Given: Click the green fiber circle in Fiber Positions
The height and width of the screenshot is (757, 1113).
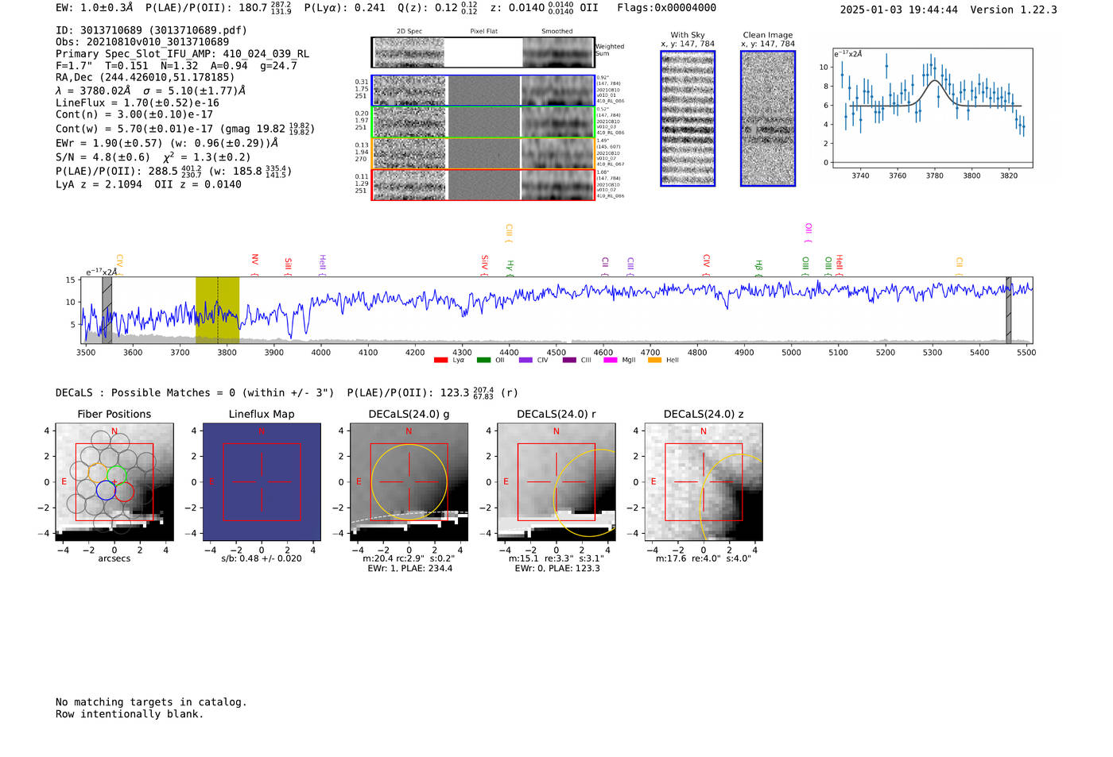Looking at the screenshot, I should click(116, 475).
